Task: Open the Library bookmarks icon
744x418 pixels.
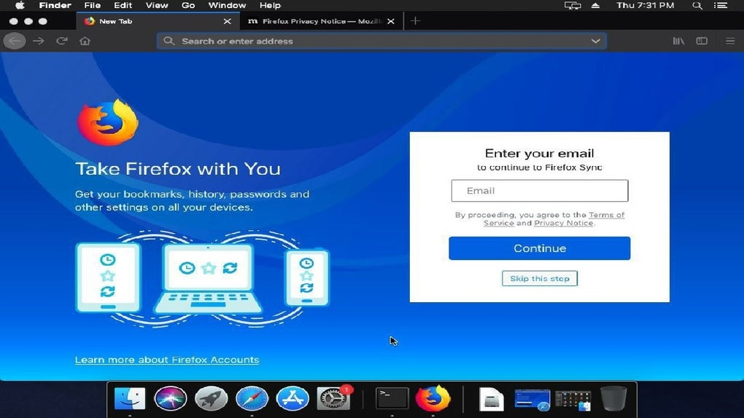Action: pyautogui.click(x=678, y=41)
